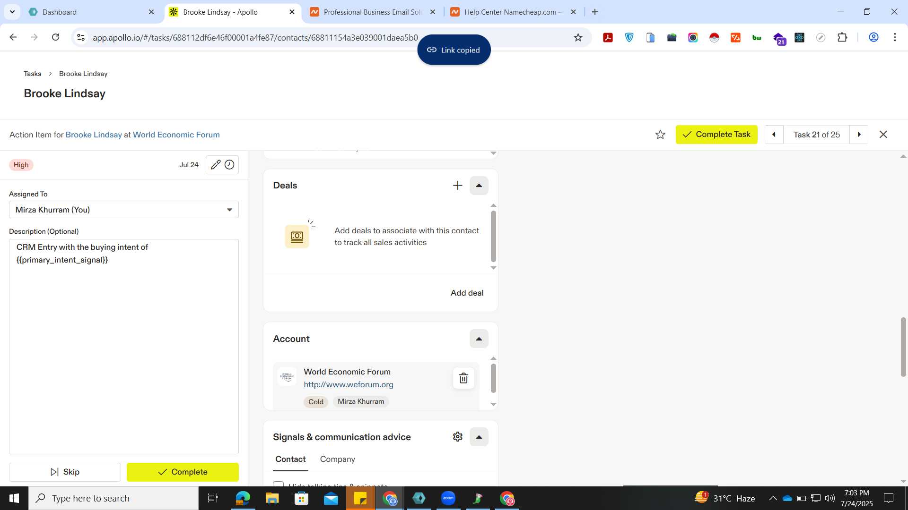The height and width of the screenshot is (510, 908).
Task: Switch to the Company tab
Action: 337,459
